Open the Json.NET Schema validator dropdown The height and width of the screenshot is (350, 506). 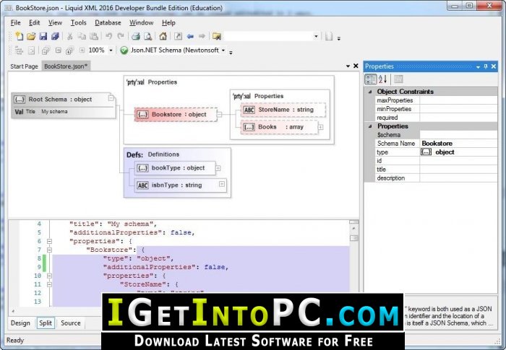coord(223,51)
